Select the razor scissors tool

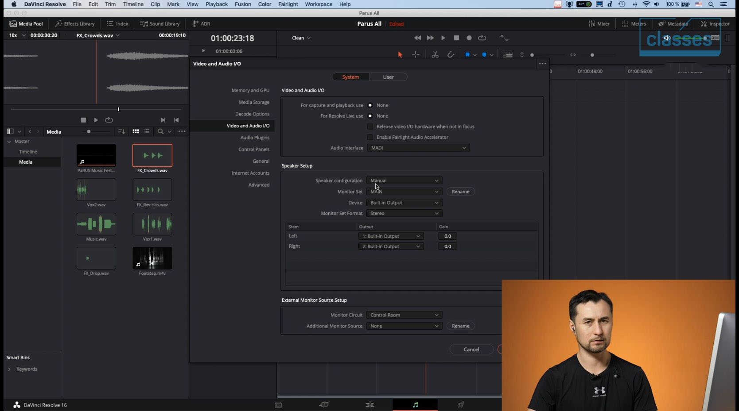435,55
